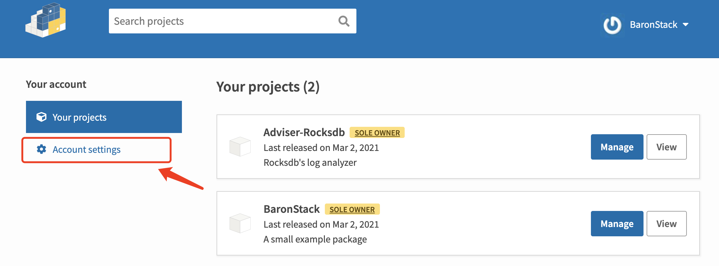Select the Your projects sidebar item
This screenshot has width=719, height=266.
(x=104, y=117)
